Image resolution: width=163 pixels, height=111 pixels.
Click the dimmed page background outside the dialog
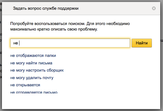tap(162, 62)
